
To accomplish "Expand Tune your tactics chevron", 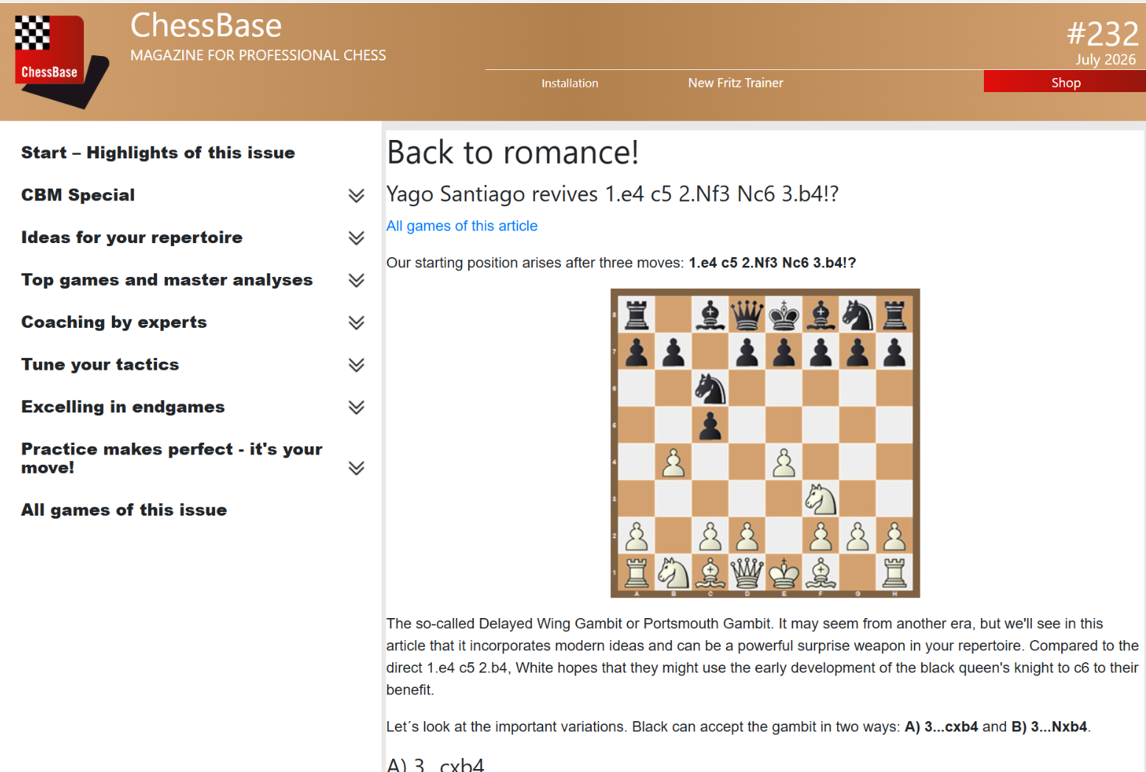I will [357, 365].
